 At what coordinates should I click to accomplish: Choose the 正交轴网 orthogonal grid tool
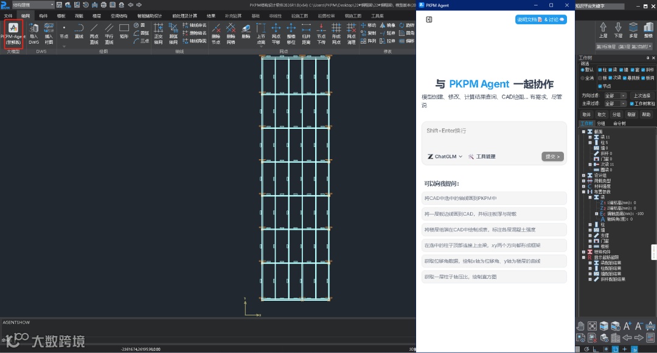pos(158,34)
